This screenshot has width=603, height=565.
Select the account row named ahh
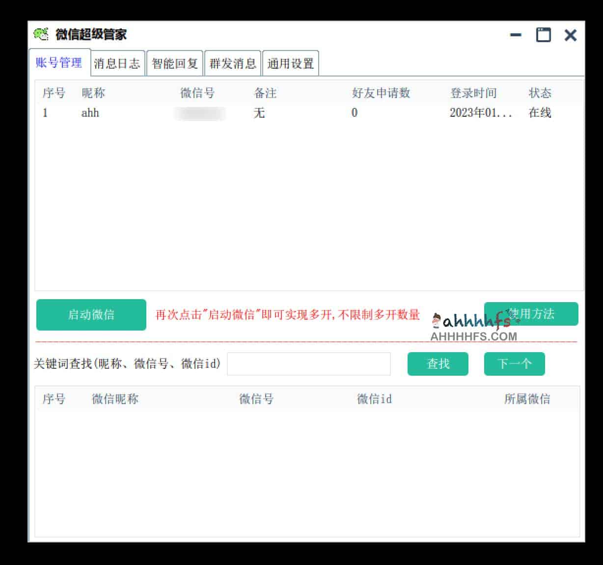click(x=91, y=113)
